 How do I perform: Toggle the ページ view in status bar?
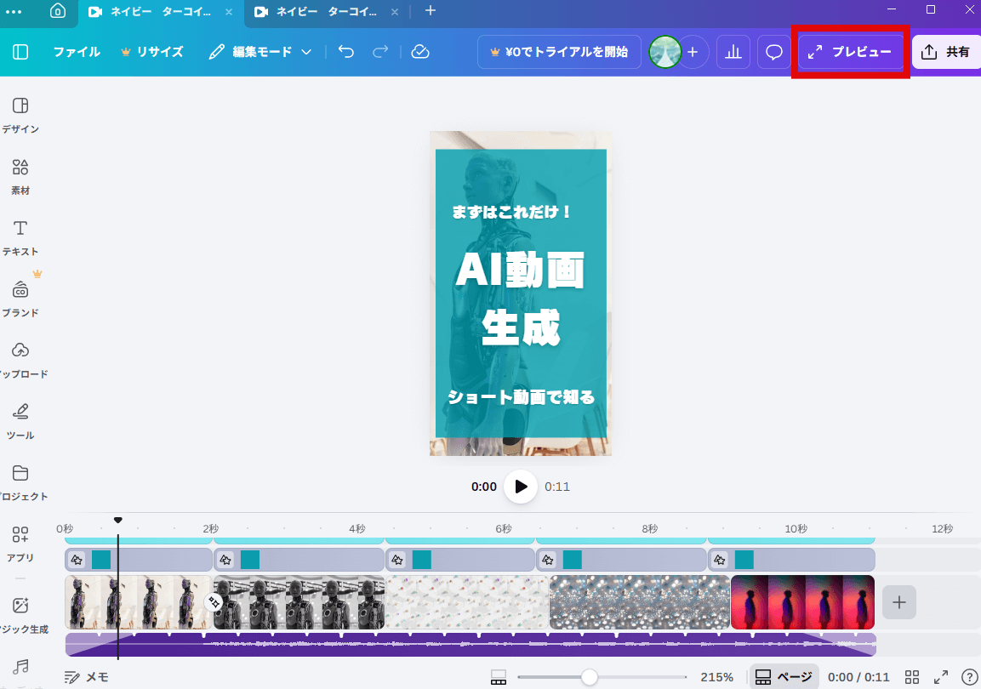point(783,676)
